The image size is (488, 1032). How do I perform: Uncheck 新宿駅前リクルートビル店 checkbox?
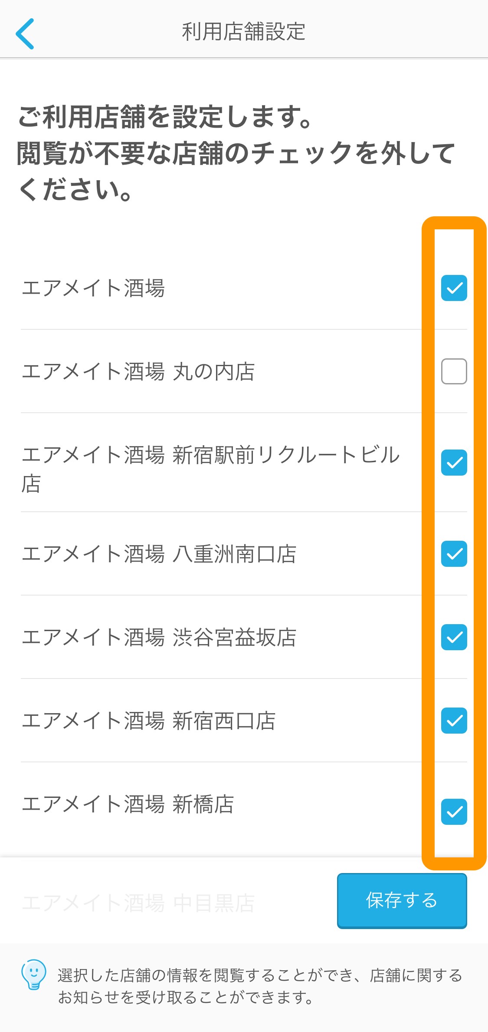pos(454,463)
